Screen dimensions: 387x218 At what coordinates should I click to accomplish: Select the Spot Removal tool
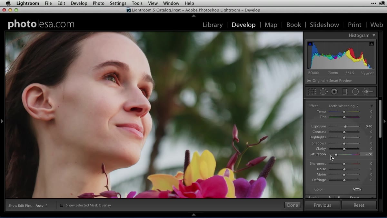(323, 92)
